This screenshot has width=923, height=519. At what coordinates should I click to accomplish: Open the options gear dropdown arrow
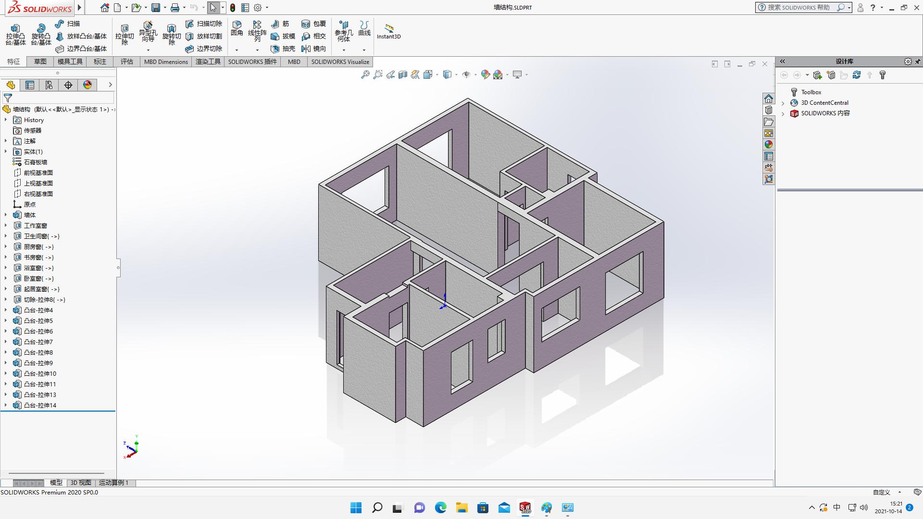[267, 8]
